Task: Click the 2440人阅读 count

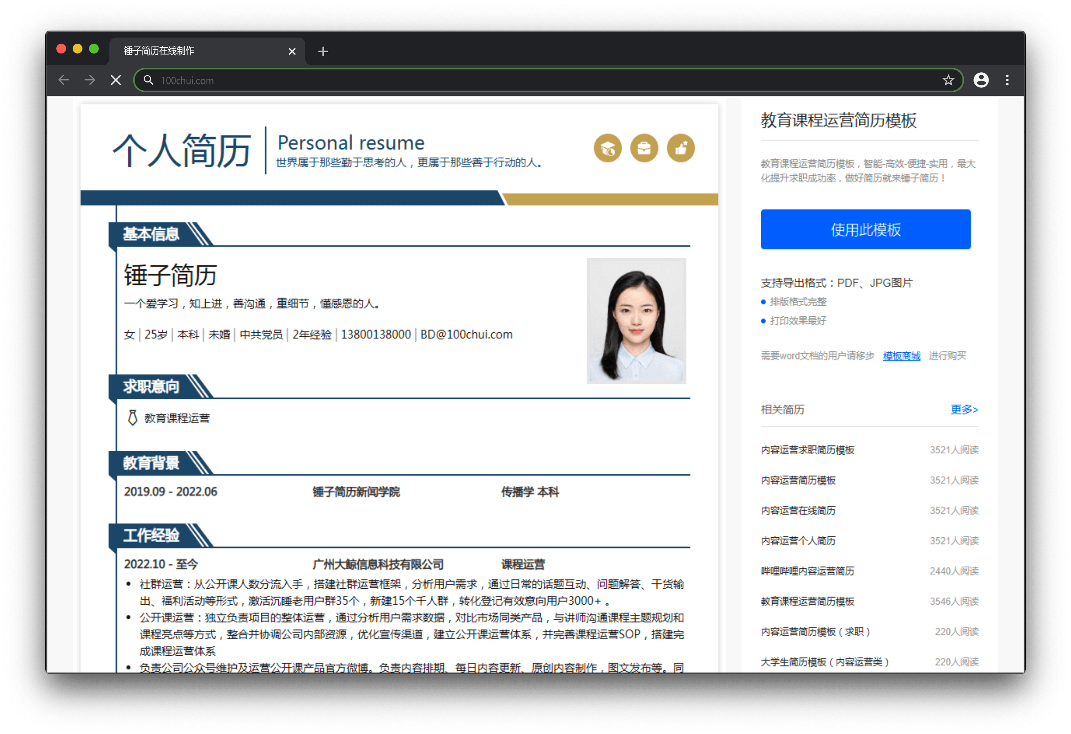Action: click(x=954, y=571)
